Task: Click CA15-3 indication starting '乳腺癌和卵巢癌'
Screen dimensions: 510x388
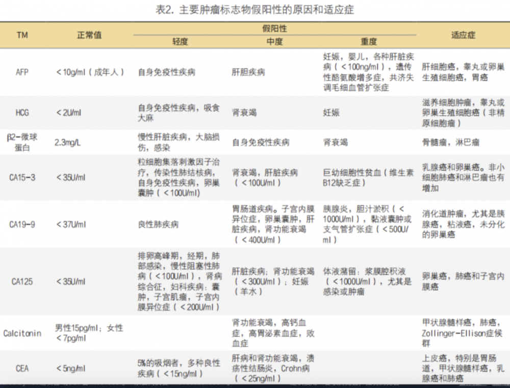Action: [463, 177]
